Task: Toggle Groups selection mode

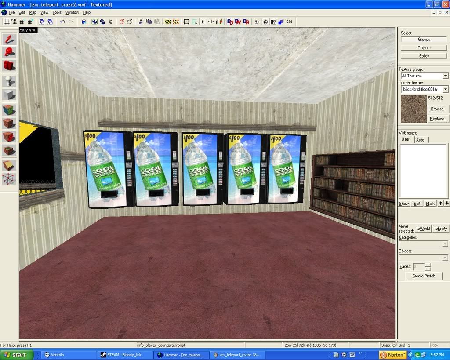Action: click(424, 40)
